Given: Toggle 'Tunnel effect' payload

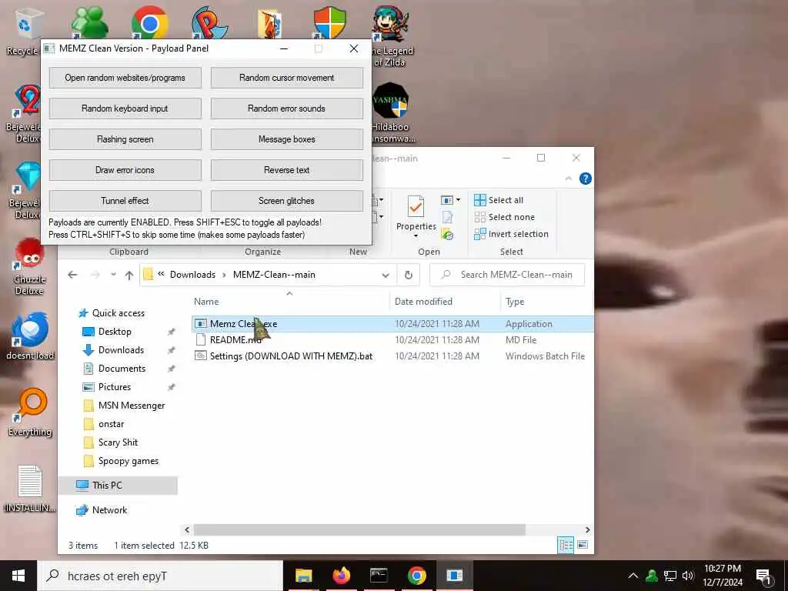Looking at the screenshot, I should point(125,201).
